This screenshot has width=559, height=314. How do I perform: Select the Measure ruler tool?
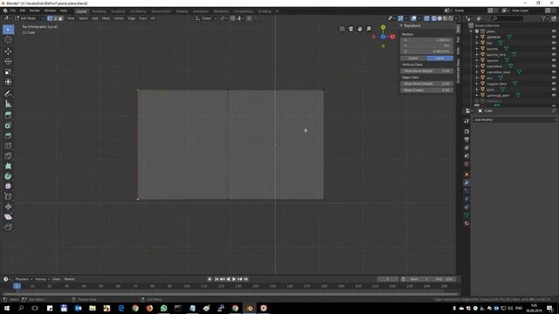point(8,104)
